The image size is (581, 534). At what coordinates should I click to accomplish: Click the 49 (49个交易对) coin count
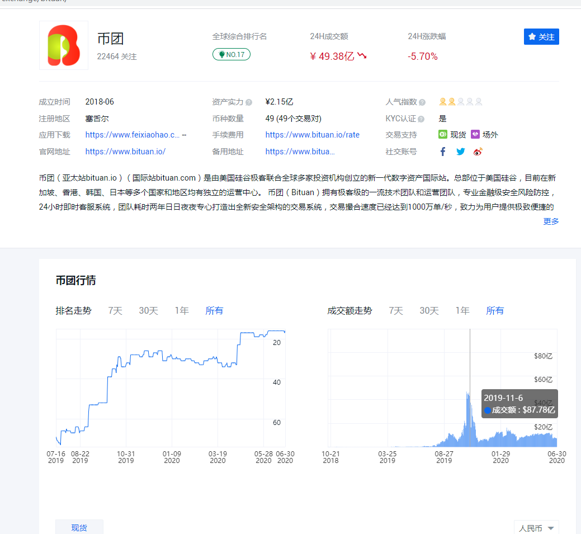click(x=294, y=119)
